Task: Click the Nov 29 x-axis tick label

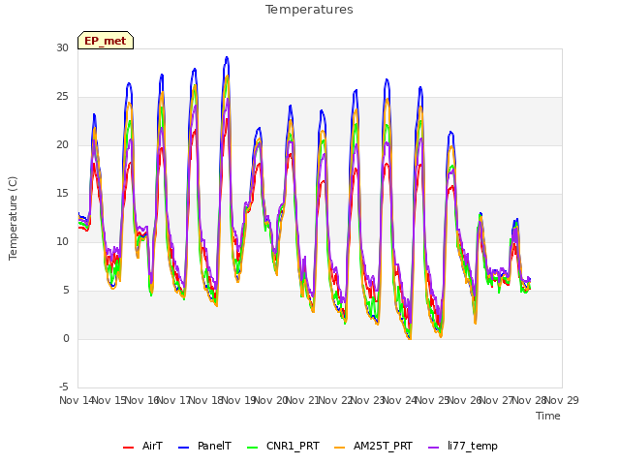Action: point(562,400)
